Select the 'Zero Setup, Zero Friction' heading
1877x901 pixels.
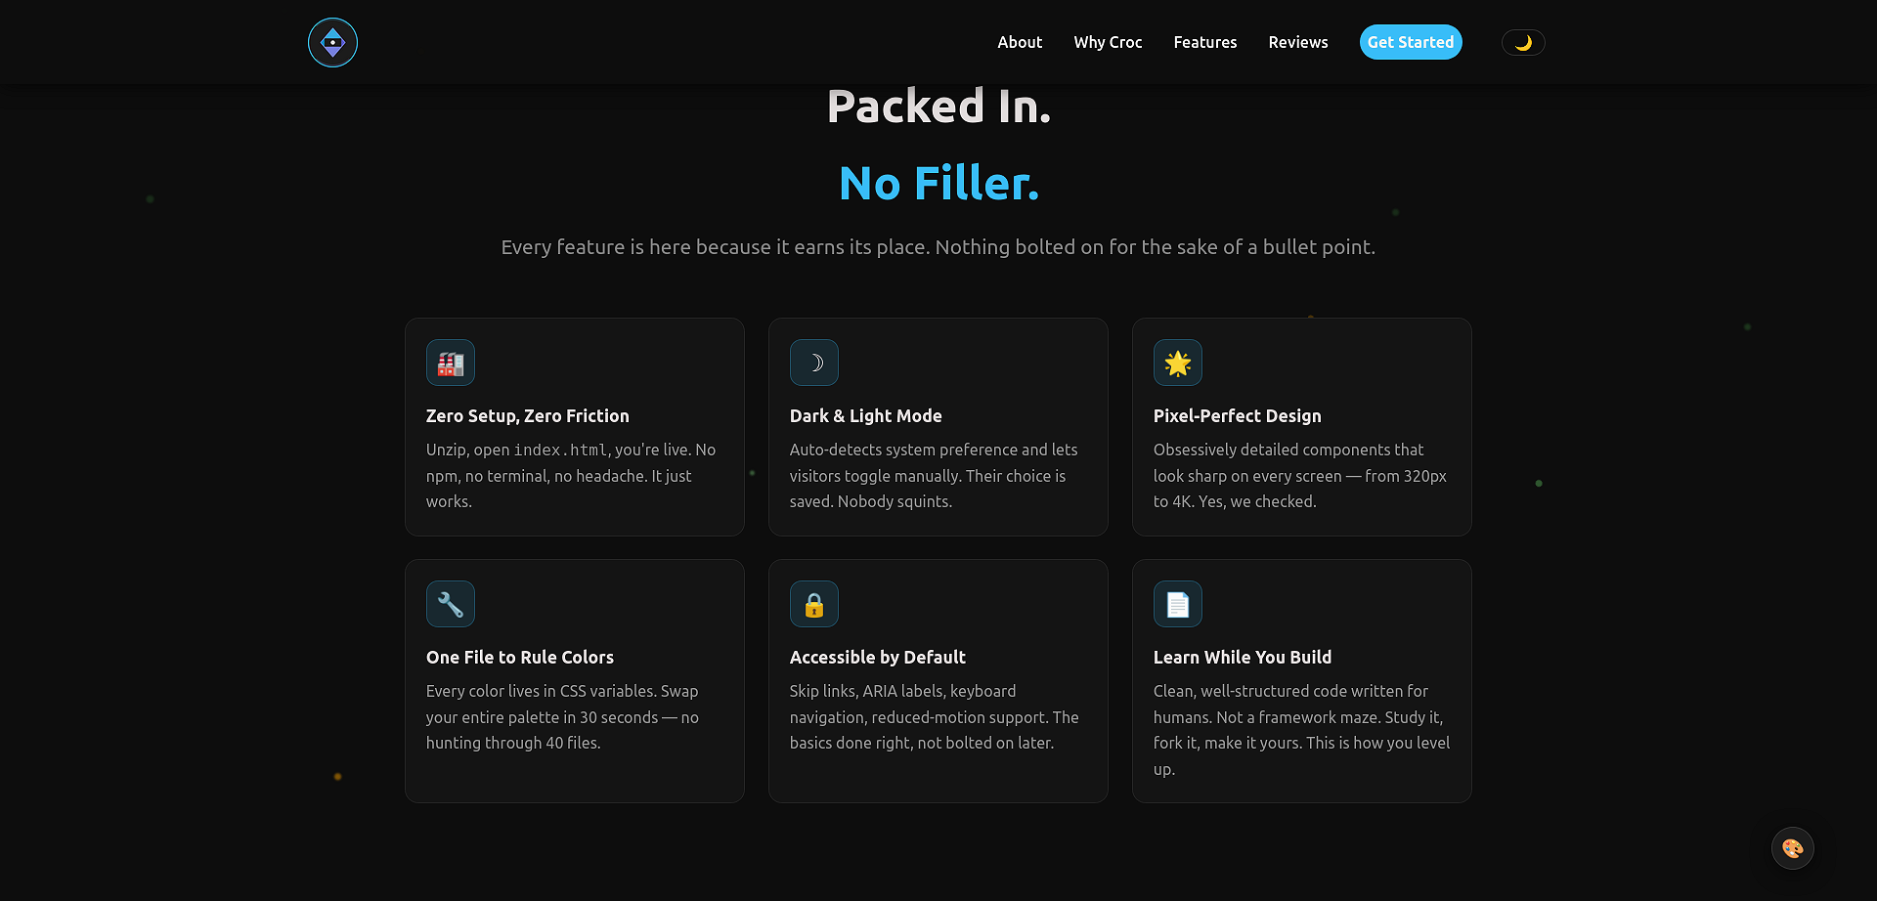click(528, 415)
